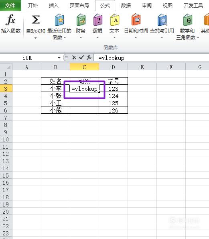Screen dimensions: 209x239
Task: Switch to the Review (审阅) tab
Action: tap(147, 6)
